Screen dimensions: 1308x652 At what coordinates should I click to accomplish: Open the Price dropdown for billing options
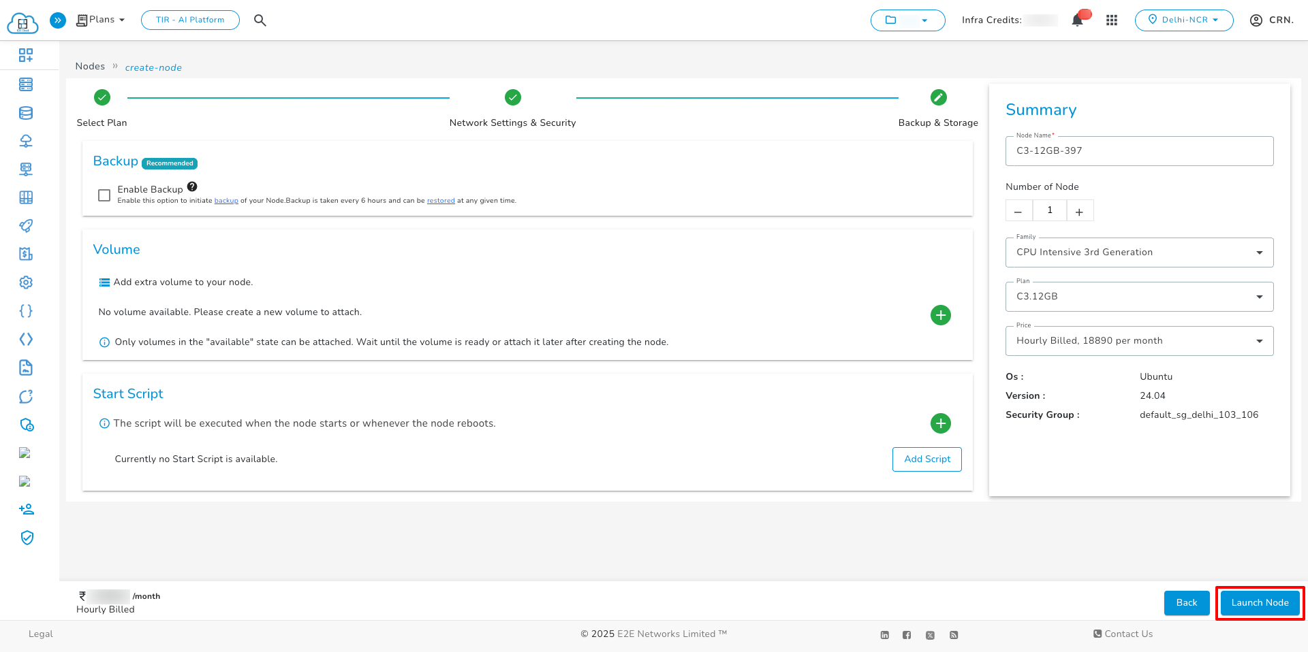point(1260,340)
